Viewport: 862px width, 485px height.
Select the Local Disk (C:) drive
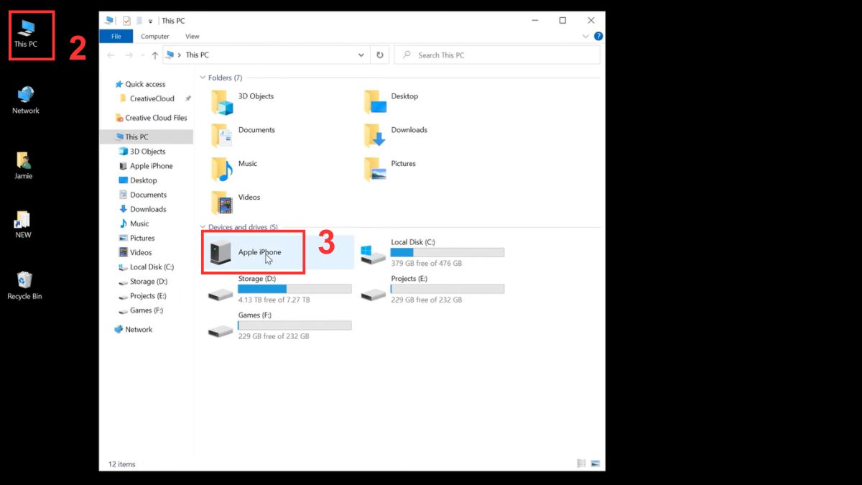[433, 253]
